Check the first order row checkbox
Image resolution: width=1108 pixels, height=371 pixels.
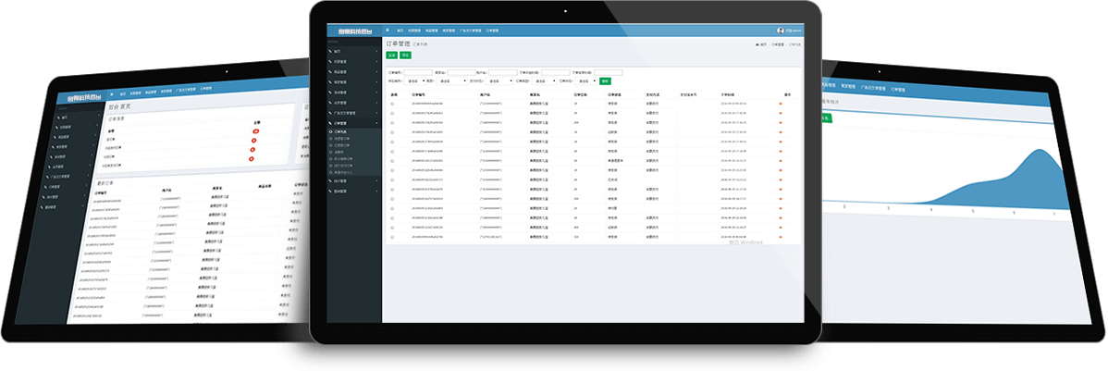[392, 104]
